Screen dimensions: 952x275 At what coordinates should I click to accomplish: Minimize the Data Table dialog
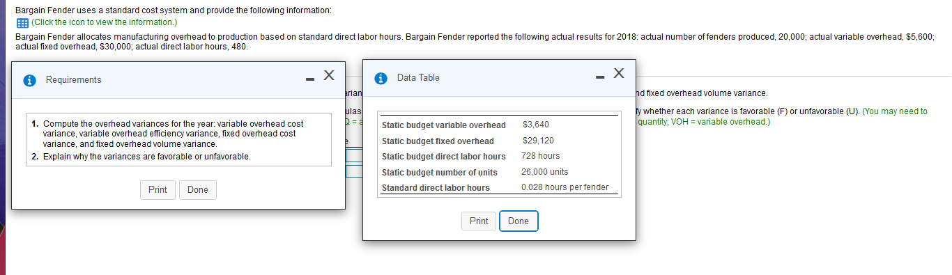coord(600,77)
